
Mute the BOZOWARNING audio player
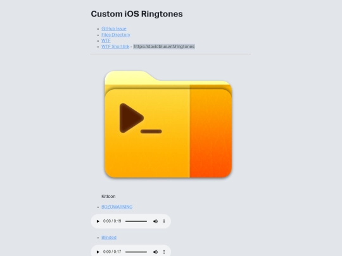pyautogui.click(x=155, y=221)
